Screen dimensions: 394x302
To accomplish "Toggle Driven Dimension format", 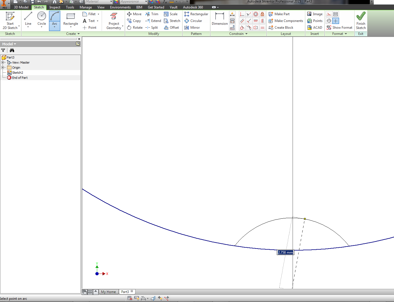I will point(336,14).
